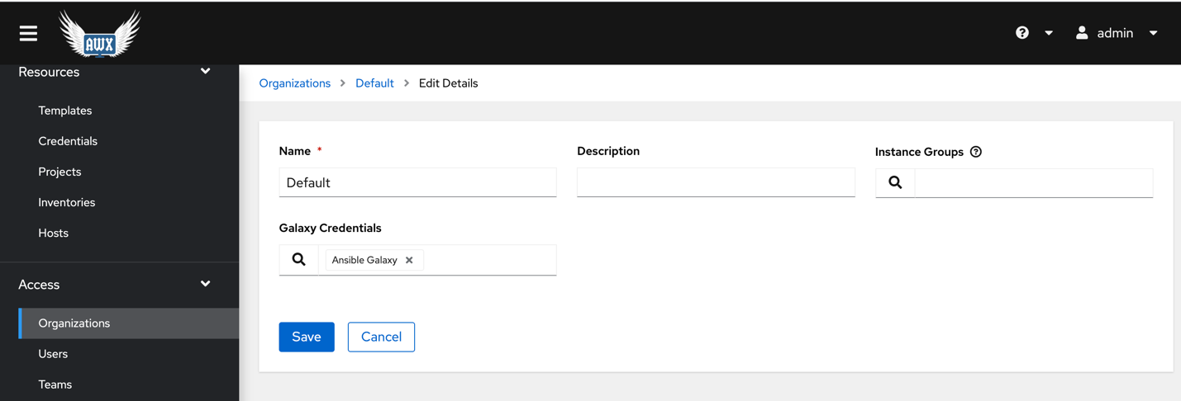Collapse the Access section
1181x401 pixels.
(x=205, y=284)
